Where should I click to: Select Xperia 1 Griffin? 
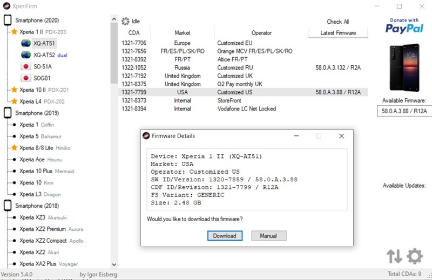tap(37, 125)
